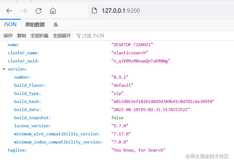Click the version number value "8.9.1"

(120, 77)
